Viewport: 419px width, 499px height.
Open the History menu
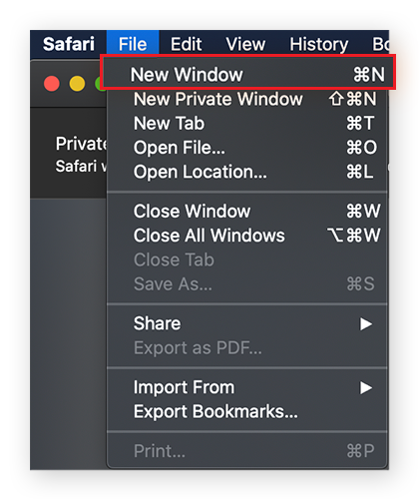[x=319, y=44]
